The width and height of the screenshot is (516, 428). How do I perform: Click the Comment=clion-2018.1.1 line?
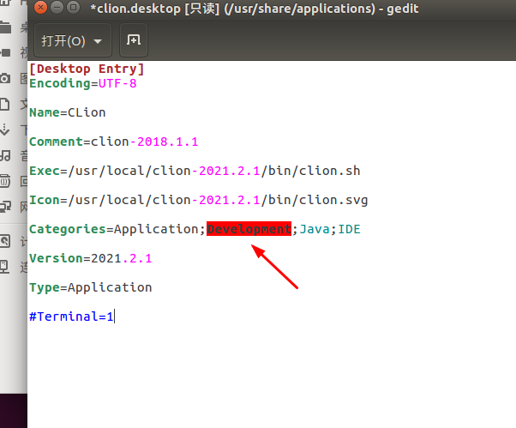(x=114, y=142)
